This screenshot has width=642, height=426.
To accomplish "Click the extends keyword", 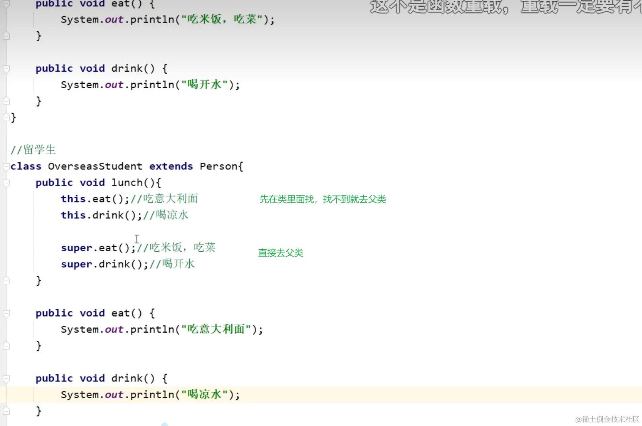I will click(171, 166).
